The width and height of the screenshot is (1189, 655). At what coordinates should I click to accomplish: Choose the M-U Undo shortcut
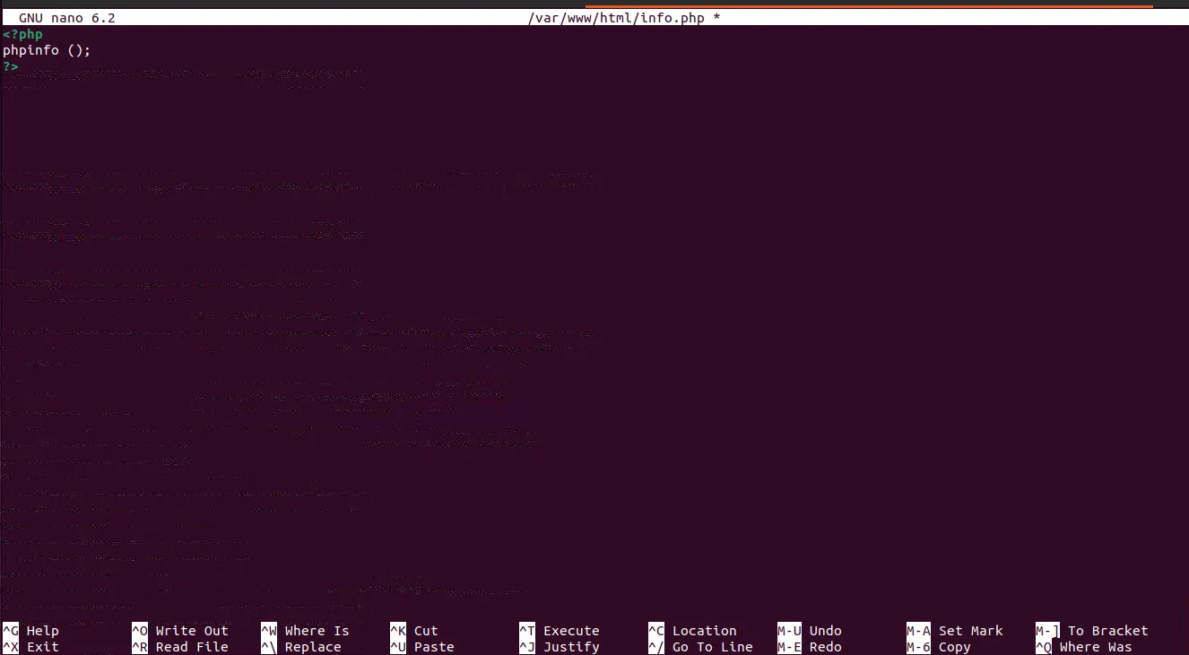pyautogui.click(x=810, y=631)
